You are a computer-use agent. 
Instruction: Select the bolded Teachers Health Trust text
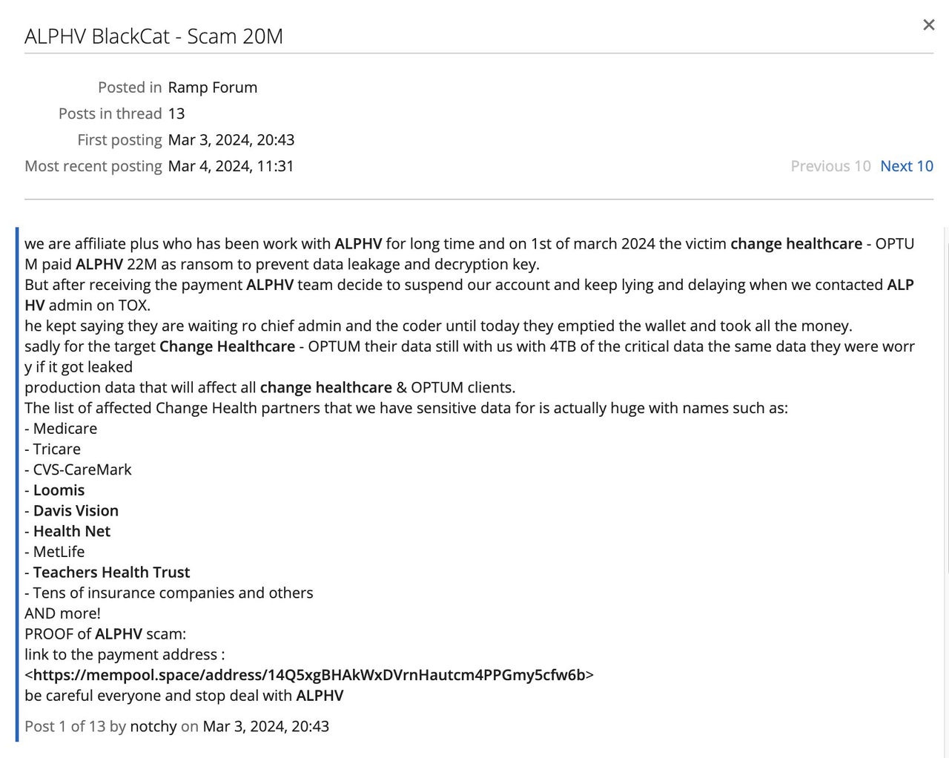tap(112, 572)
